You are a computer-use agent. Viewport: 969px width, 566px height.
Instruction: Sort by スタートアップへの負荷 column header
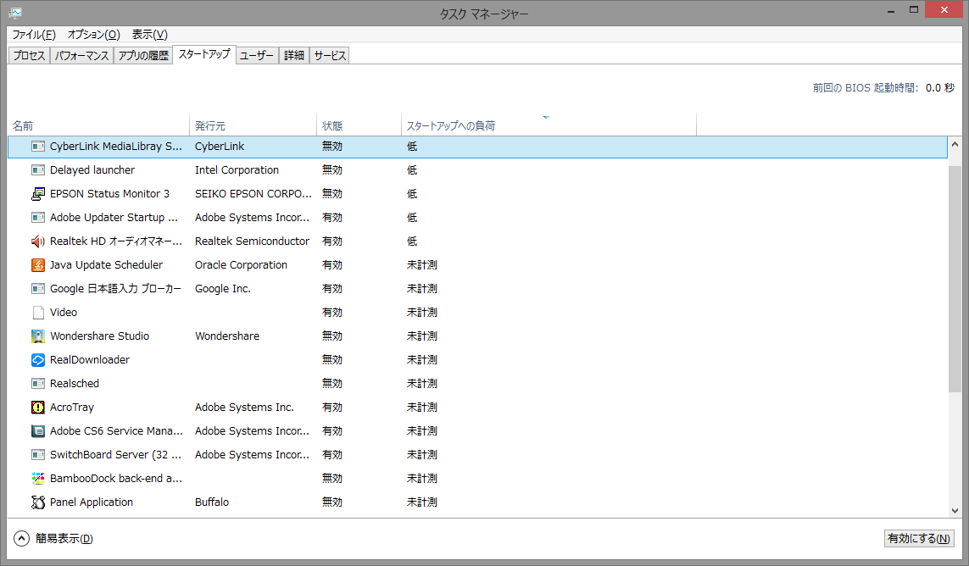click(549, 125)
